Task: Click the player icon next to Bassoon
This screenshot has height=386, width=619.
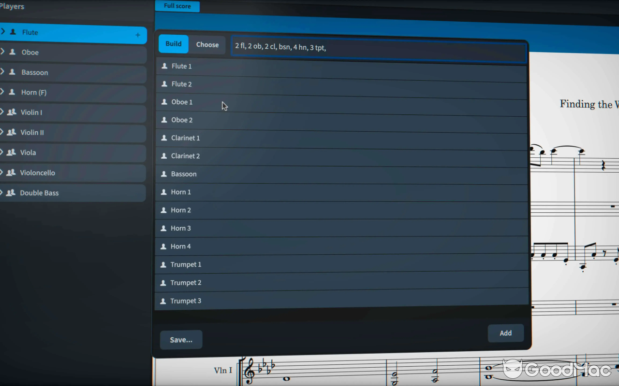Action: tap(163, 174)
